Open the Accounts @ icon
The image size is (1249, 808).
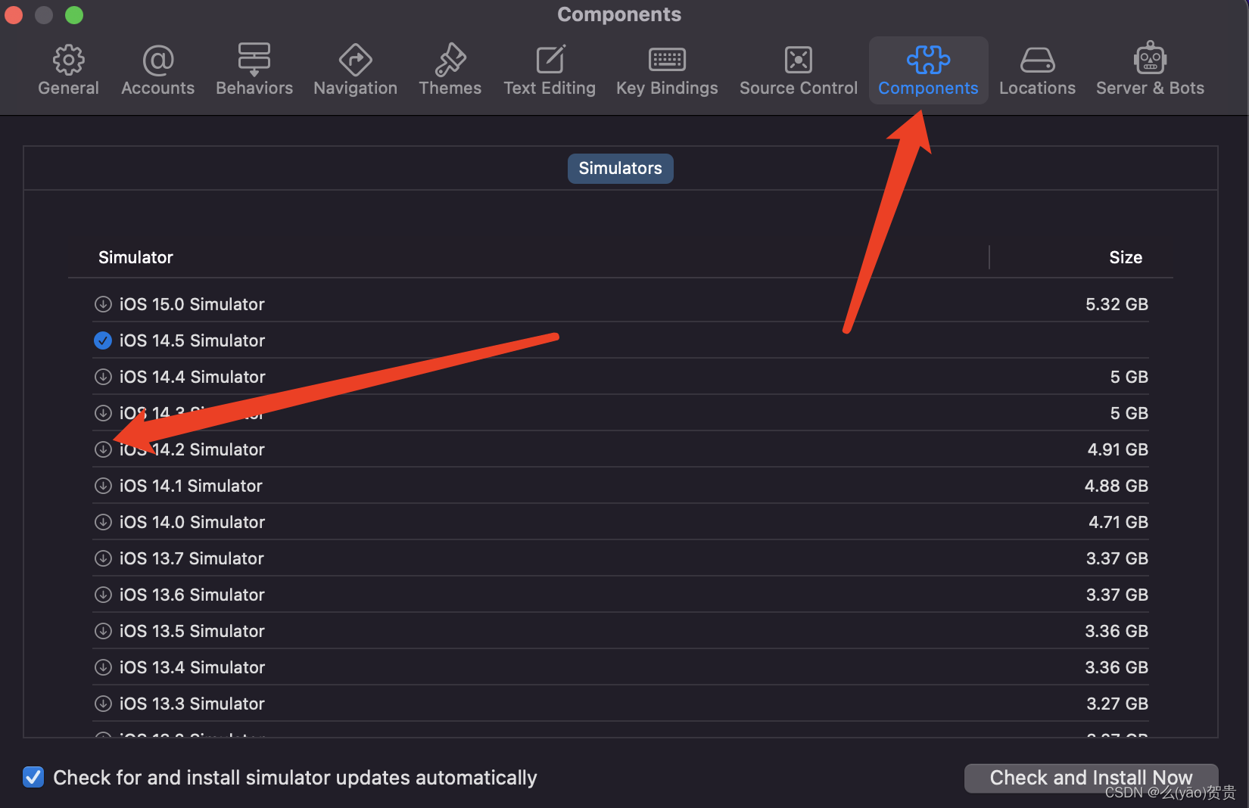tap(158, 60)
